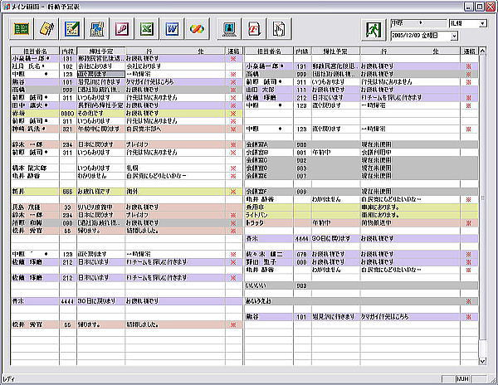Click the 海外 destination cell
Screen dimensions: 498x385
pos(175,192)
